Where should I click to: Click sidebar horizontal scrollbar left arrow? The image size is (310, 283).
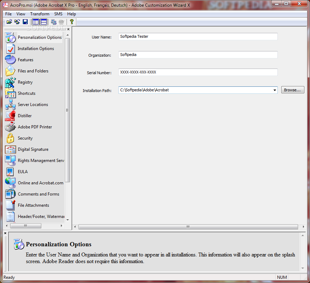point(7,226)
